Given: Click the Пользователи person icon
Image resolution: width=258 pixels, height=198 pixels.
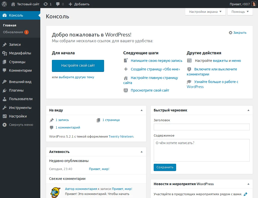Looking at the screenshot, I should point(5,99).
